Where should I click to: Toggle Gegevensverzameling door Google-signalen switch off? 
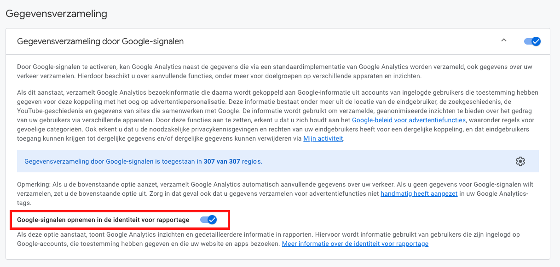(532, 41)
